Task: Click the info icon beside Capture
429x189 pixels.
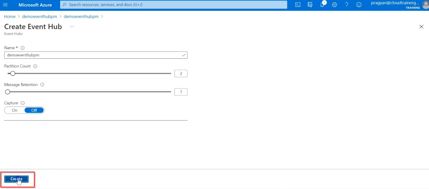Action: 23,103
